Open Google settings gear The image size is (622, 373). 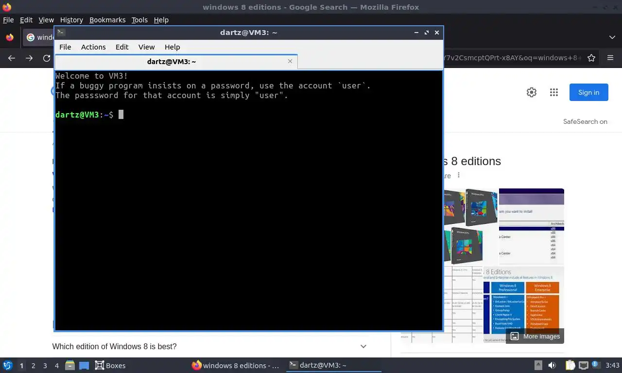pyautogui.click(x=532, y=92)
